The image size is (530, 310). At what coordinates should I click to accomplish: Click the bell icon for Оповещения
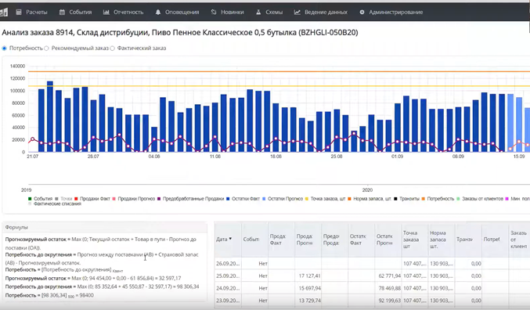158,13
